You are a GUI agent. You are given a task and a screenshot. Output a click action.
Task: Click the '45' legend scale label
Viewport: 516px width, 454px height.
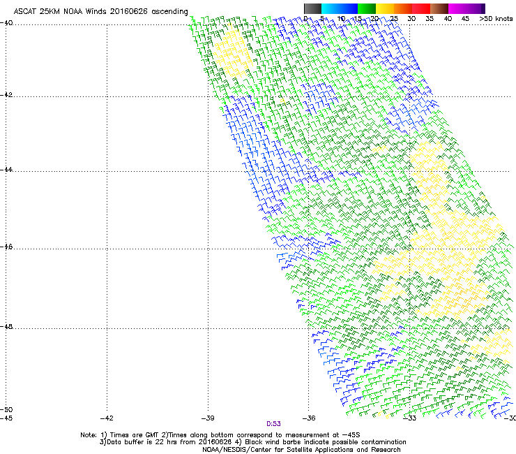pos(465,19)
